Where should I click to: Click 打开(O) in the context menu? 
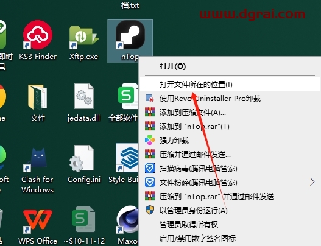(229, 66)
